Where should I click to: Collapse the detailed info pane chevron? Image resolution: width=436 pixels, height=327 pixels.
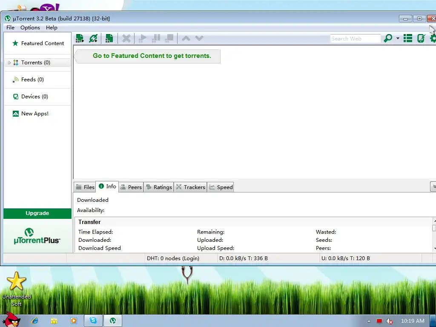click(x=433, y=186)
